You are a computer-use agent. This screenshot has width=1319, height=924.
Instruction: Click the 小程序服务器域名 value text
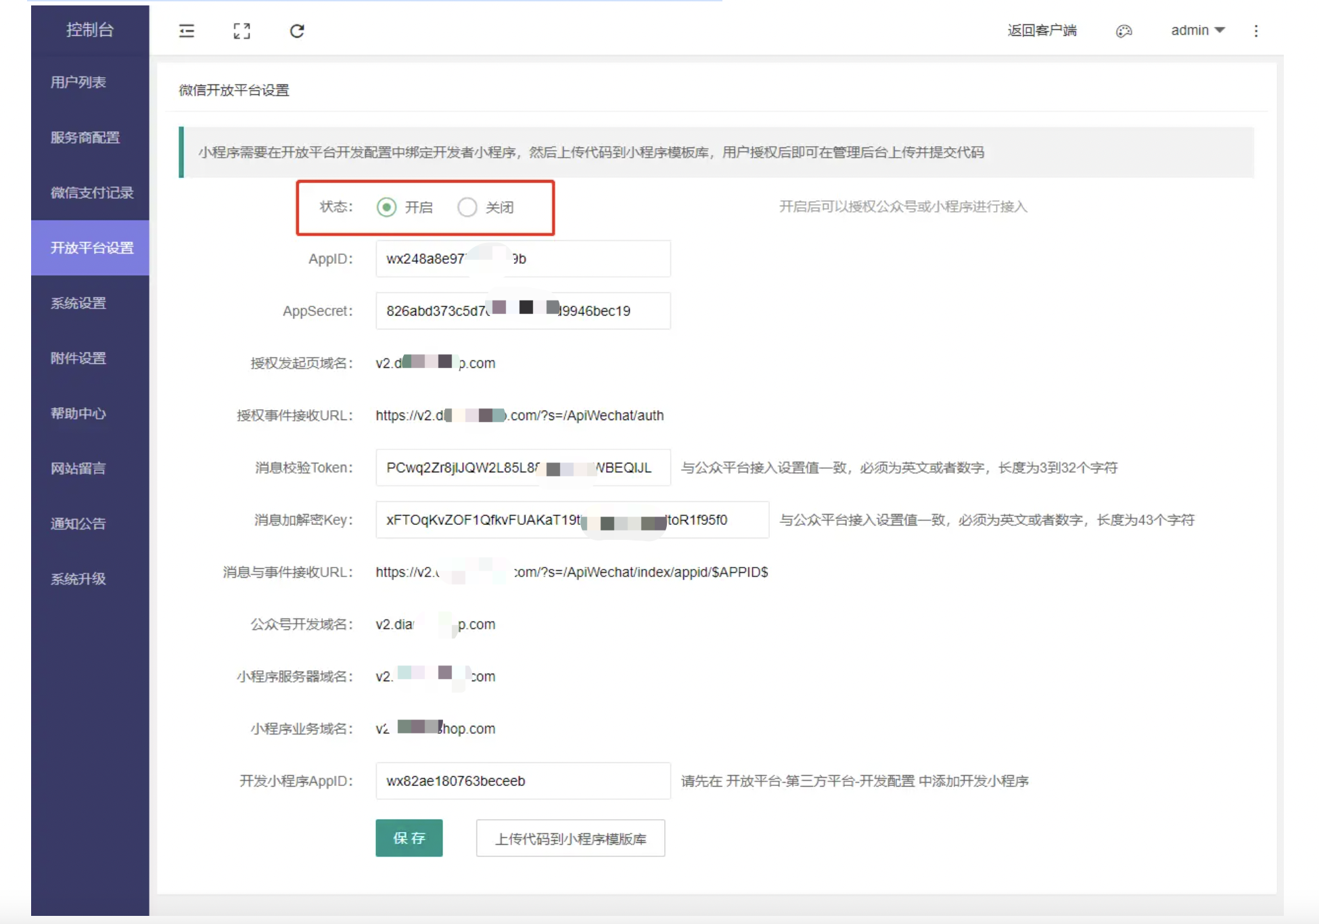coord(435,676)
